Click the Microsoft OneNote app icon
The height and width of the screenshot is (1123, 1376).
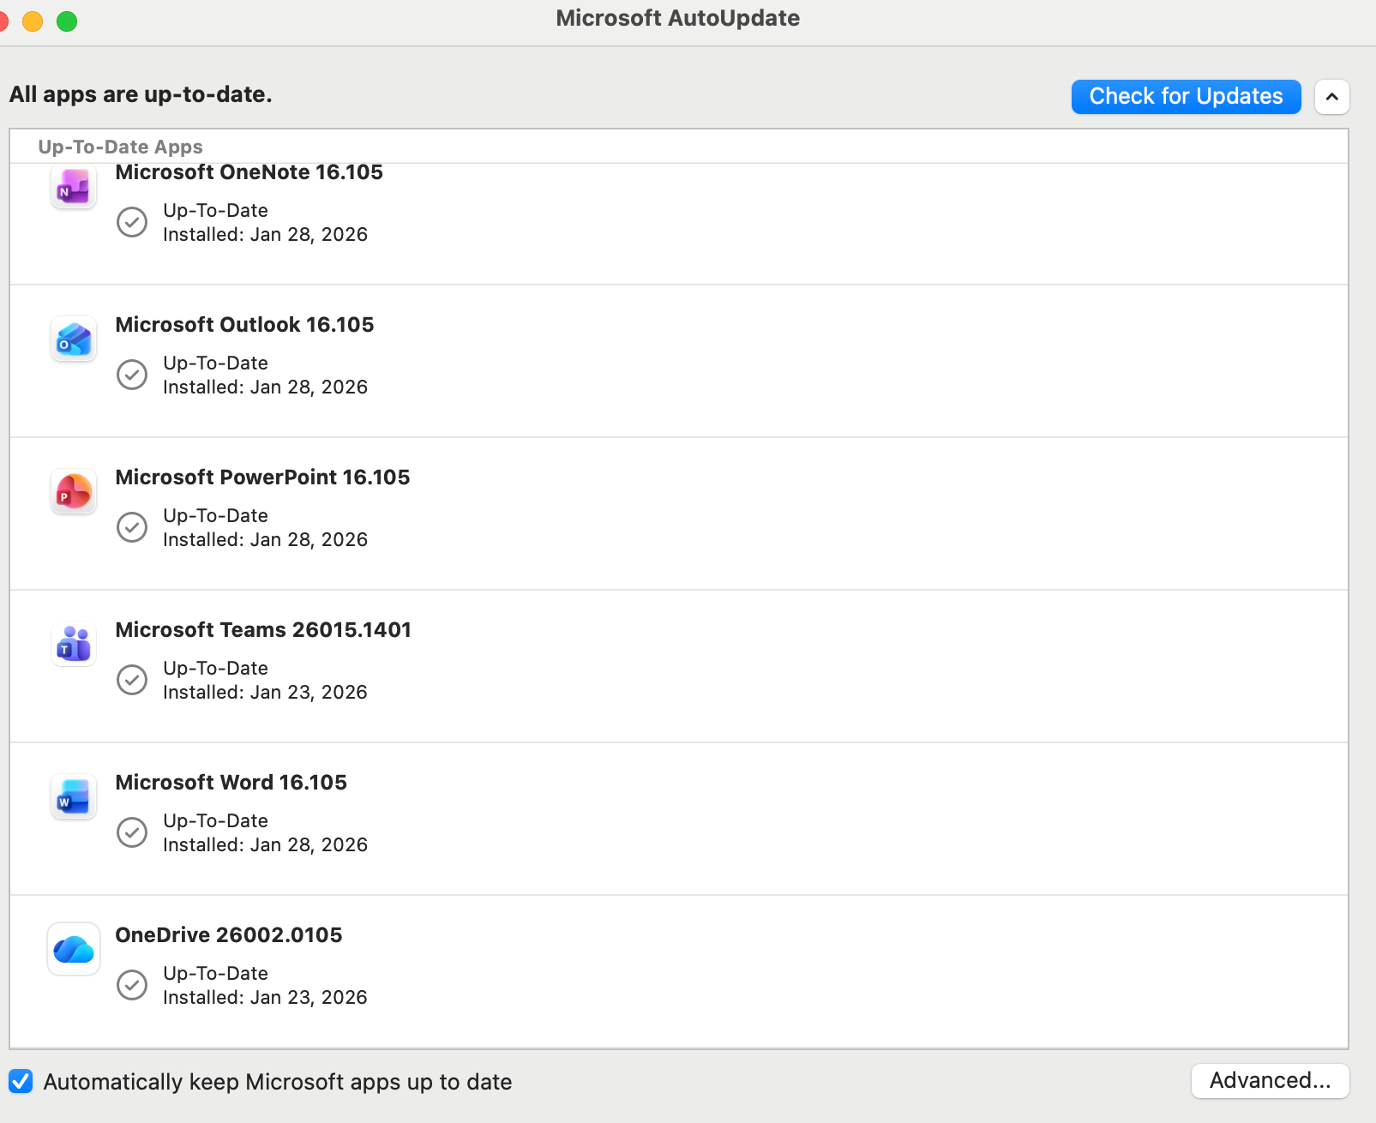point(74,187)
